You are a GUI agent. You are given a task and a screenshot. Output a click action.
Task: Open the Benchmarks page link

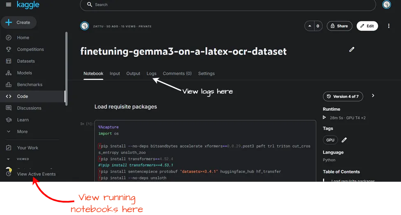point(30,85)
